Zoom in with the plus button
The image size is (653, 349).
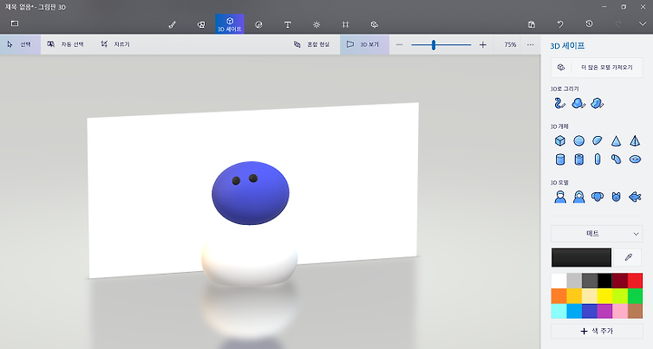point(482,44)
